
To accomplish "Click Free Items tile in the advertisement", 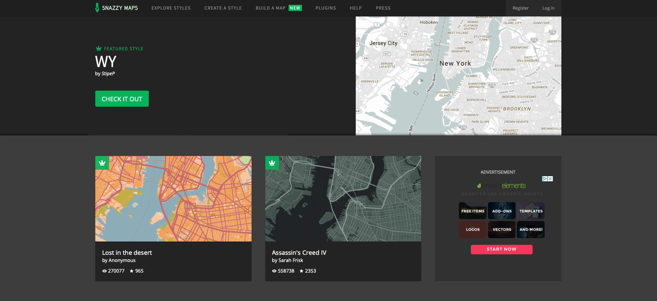I will click(x=473, y=211).
